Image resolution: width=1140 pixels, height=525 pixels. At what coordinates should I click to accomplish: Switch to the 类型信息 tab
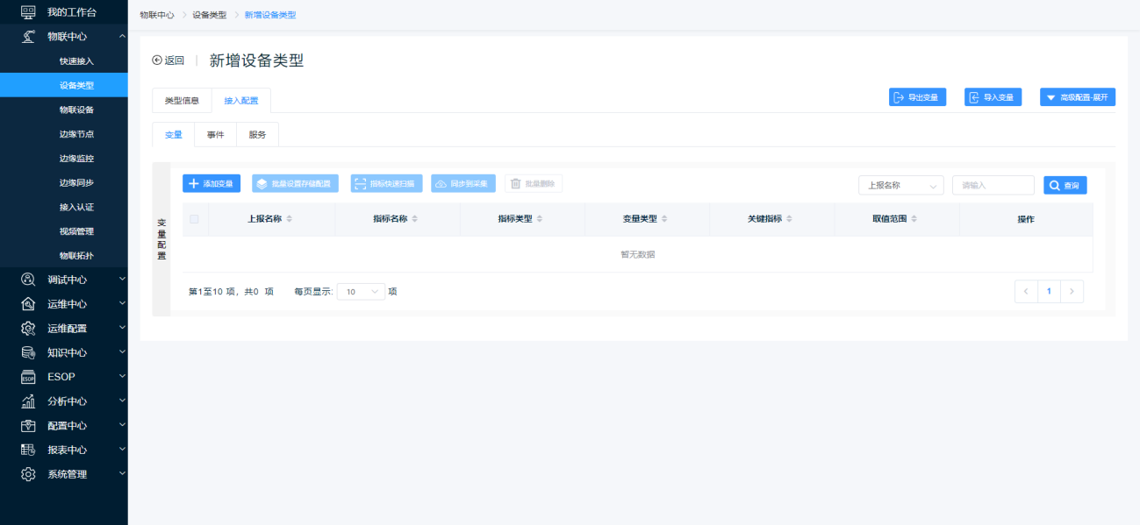tap(182, 101)
